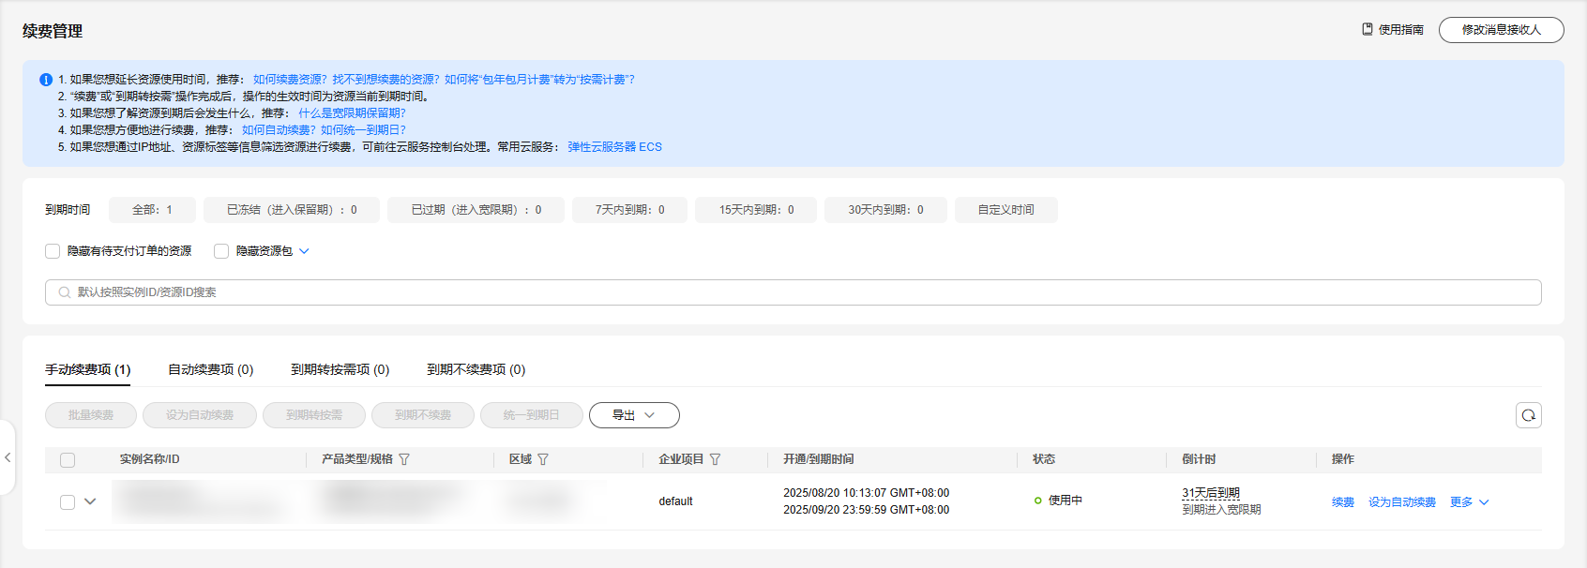Click the refresh icon above the table
The width and height of the screenshot is (1587, 568).
[1528, 415]
